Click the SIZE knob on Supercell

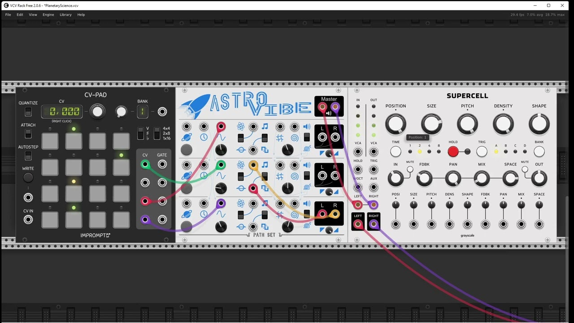click(x=431, y=124)
